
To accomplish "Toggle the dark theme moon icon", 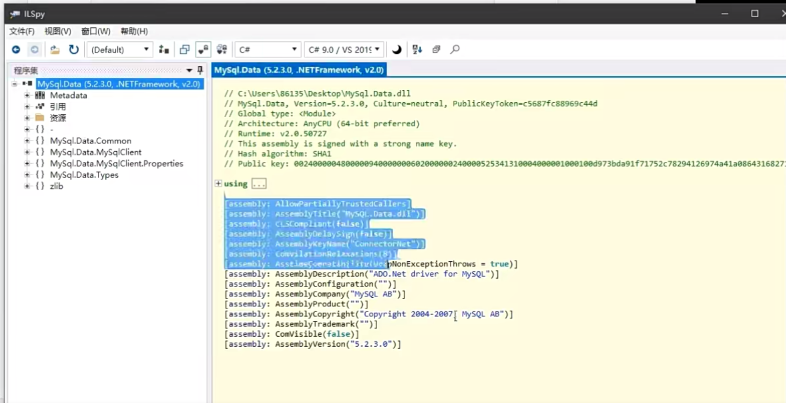I will click(x=396, y=49).
